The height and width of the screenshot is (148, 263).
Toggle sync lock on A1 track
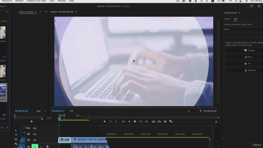28,147
